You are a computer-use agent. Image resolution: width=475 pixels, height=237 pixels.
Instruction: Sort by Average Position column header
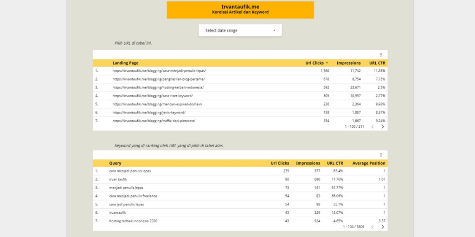click(x=369, y=163)
